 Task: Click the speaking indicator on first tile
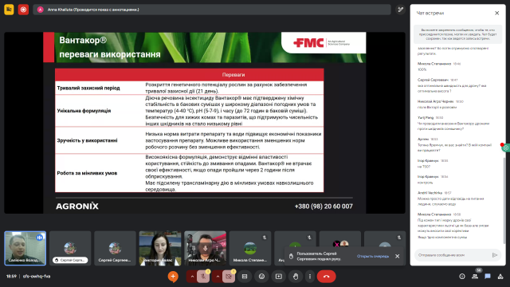pyautogui.click(x=40, y=238)
